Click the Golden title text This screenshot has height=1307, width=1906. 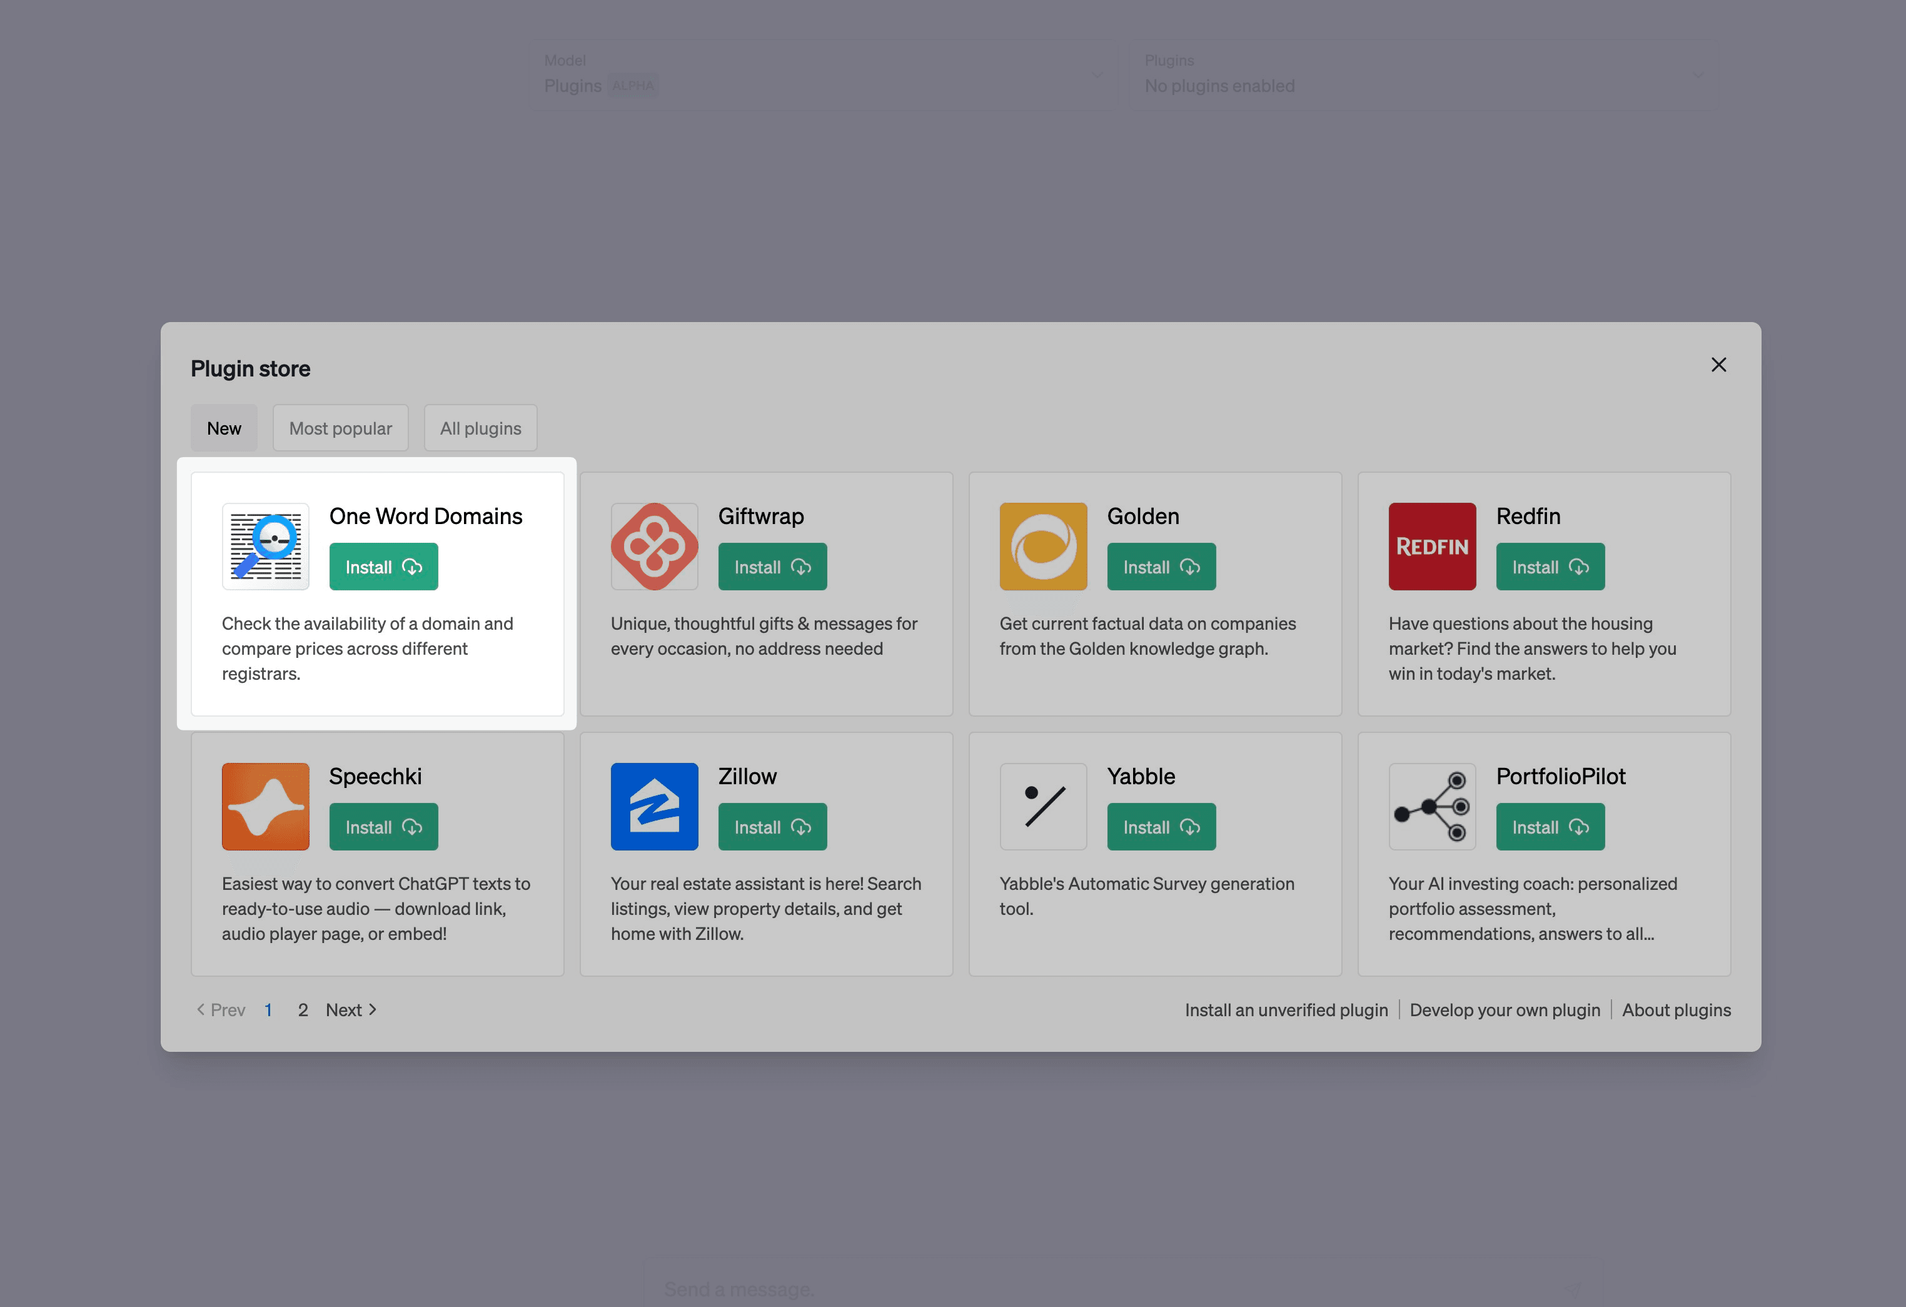[x=1143, y=516]
